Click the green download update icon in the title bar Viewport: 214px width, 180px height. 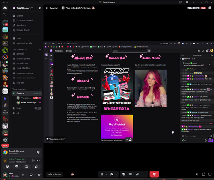[193, 2]
